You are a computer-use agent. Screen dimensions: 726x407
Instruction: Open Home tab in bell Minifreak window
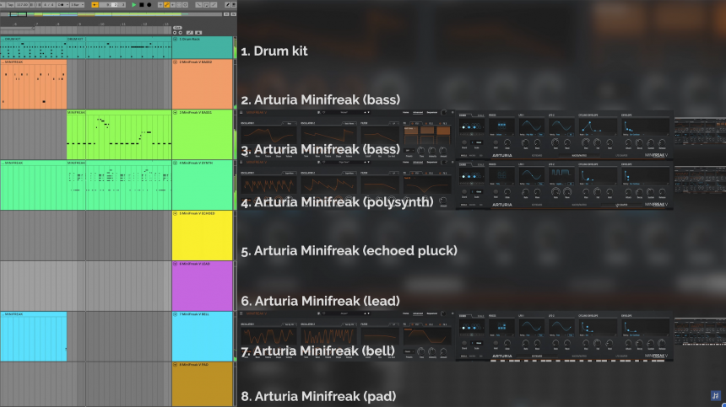pos(405,313)
